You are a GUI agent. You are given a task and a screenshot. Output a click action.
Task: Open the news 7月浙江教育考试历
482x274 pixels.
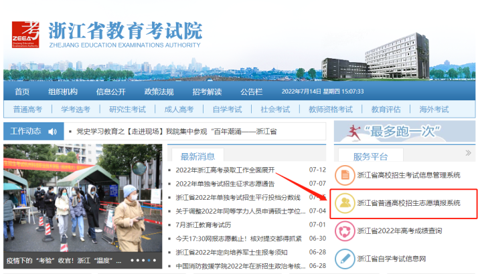click(204, 225)
